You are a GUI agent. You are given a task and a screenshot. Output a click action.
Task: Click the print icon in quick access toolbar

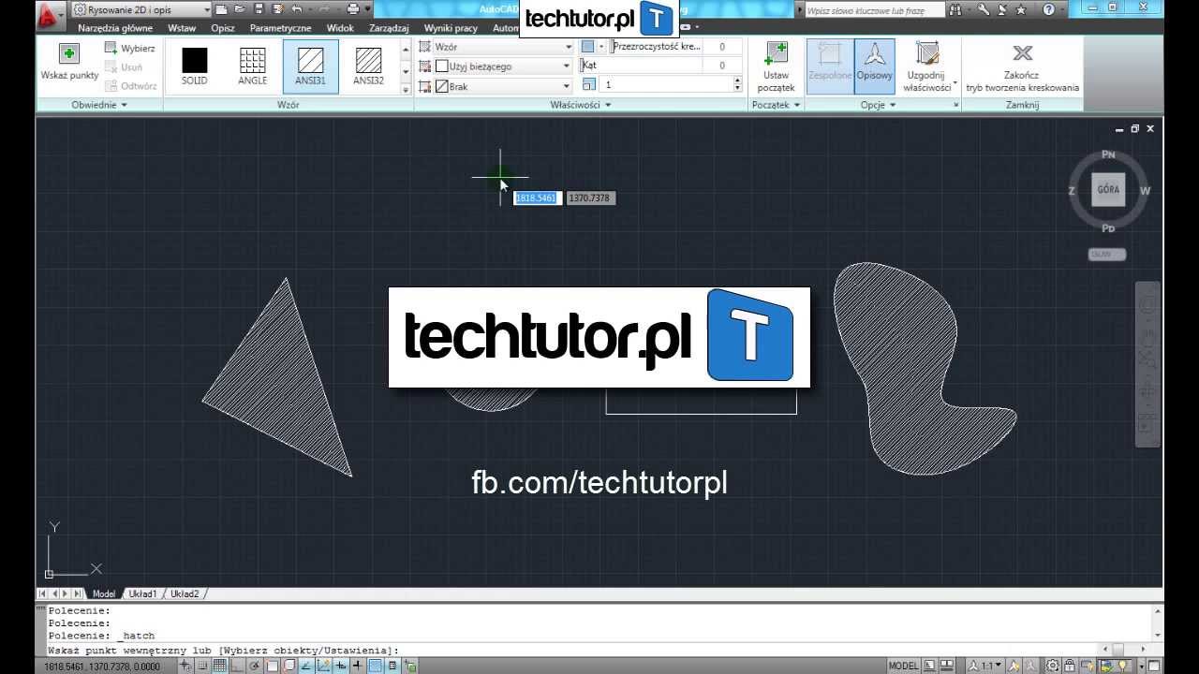pyautogui.click(x=352, y=9)
